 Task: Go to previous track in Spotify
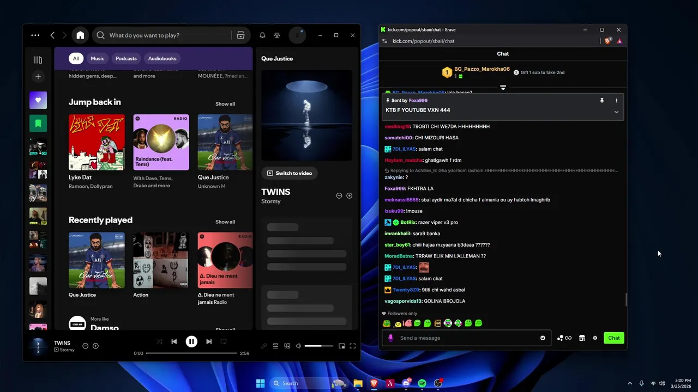click(174, 341)
